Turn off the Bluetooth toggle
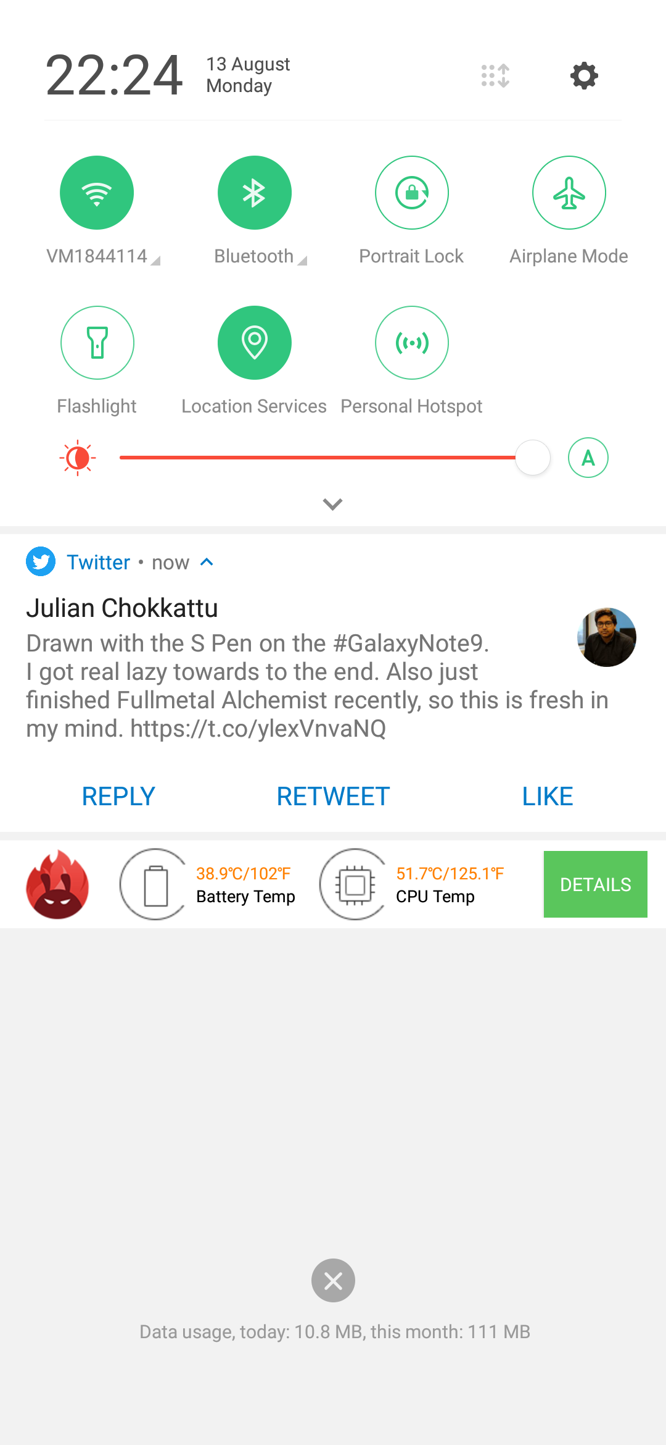Screen dimensions: 666x1445 pos(254,193)
